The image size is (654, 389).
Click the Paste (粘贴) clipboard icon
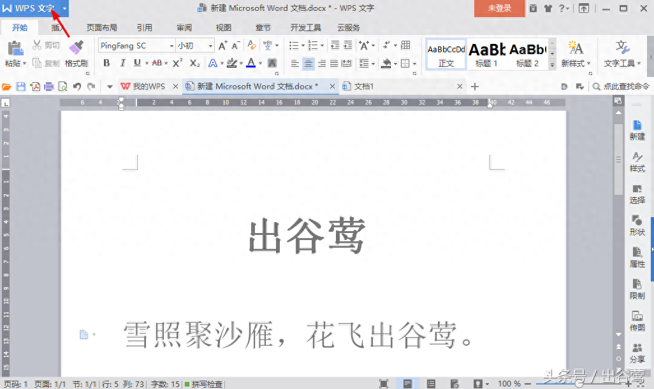(x=15, y=48)
